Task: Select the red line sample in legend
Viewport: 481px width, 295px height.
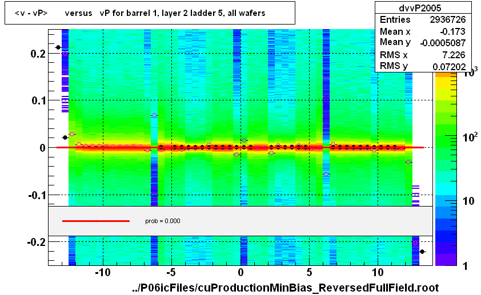Action: tap(96, 221)
